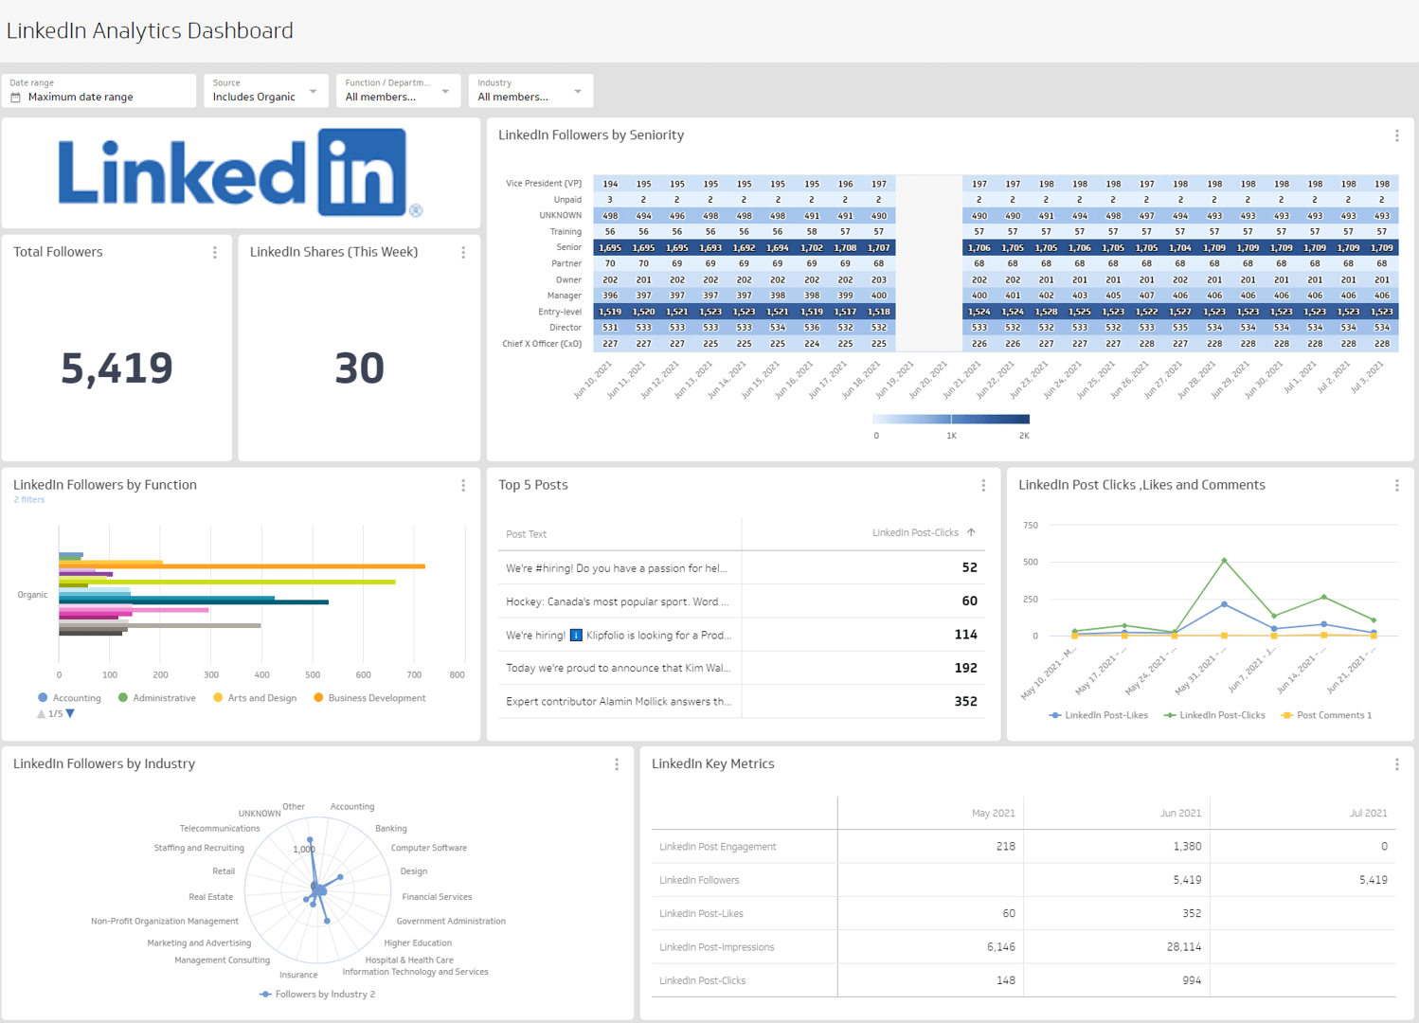Select LinkedIn Post-Clicks row in Key Metrics
The width and height of the screenshot is (1419, 1023).
click(1024, 980)
